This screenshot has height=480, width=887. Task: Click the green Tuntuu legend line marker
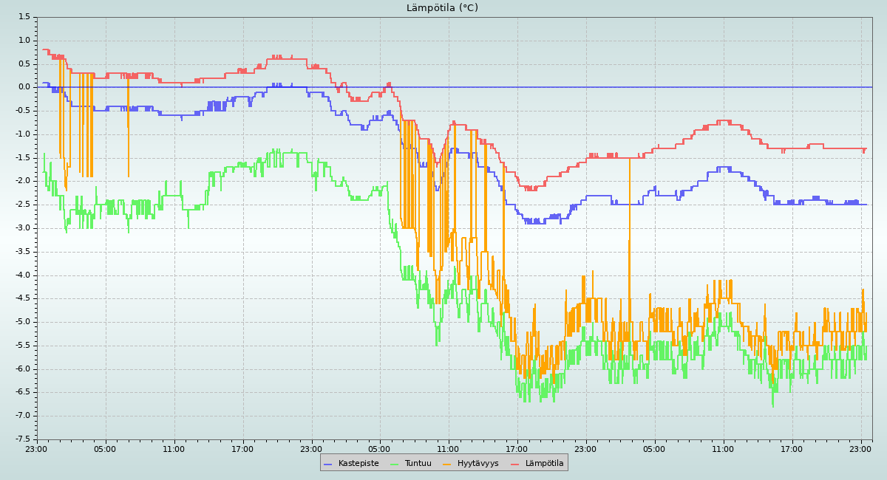click(394, 463)
